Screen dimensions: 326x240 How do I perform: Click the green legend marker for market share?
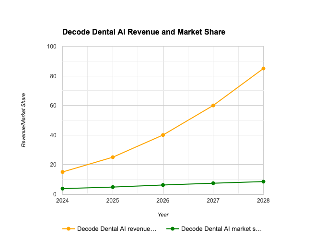(173, 229)
